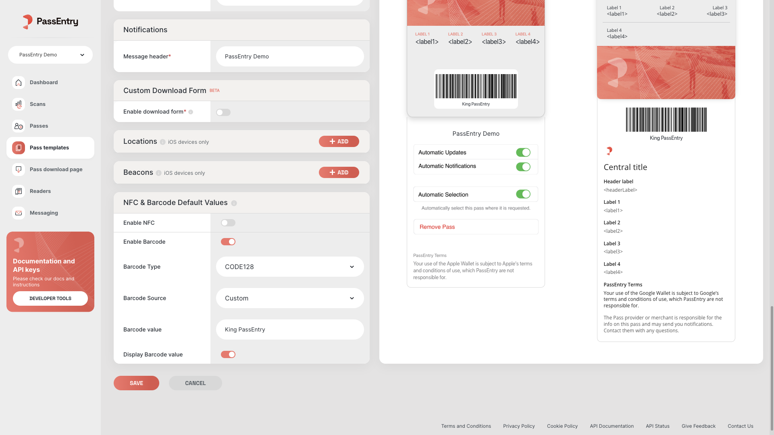Click the Scans icon in sidebar
The width and height of the screenshot is (774, 435).
19,104
